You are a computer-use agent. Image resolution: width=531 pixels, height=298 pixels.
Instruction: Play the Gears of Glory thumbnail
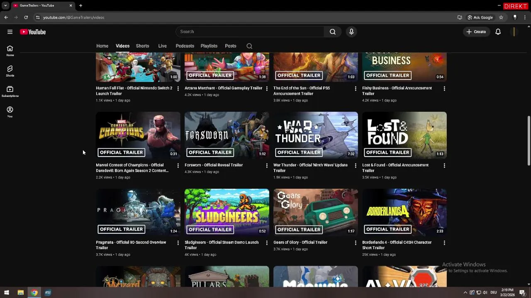click(316, 212)
